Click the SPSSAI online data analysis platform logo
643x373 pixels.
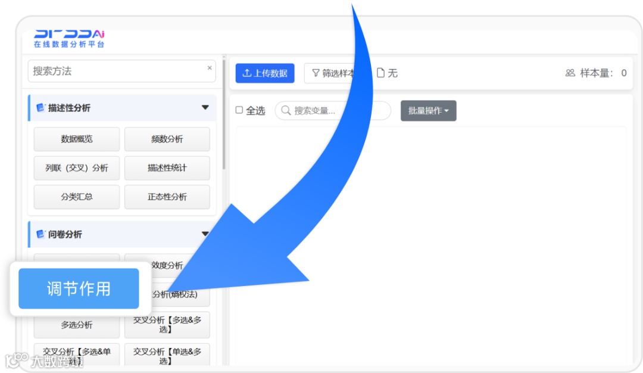(69, 39)
